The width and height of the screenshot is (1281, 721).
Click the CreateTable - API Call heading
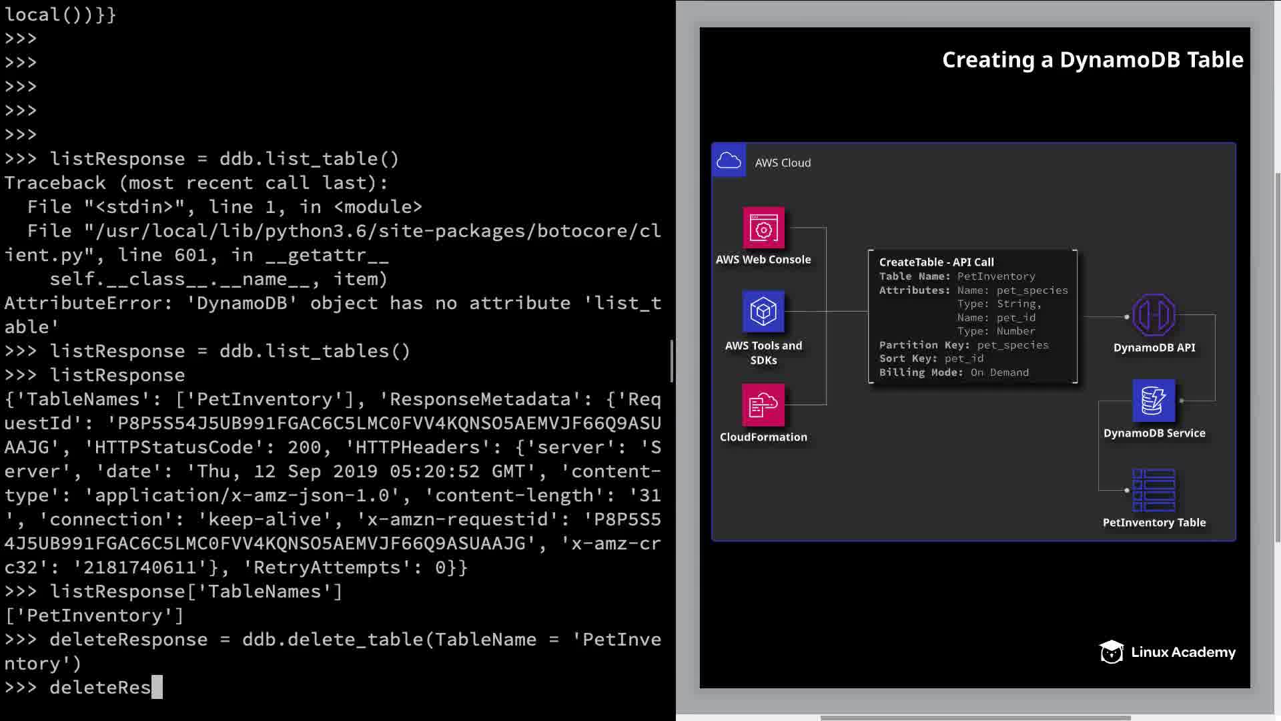(x=936, y=262)
